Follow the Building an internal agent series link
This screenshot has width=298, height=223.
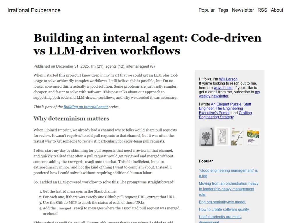[x=86, y=107]
